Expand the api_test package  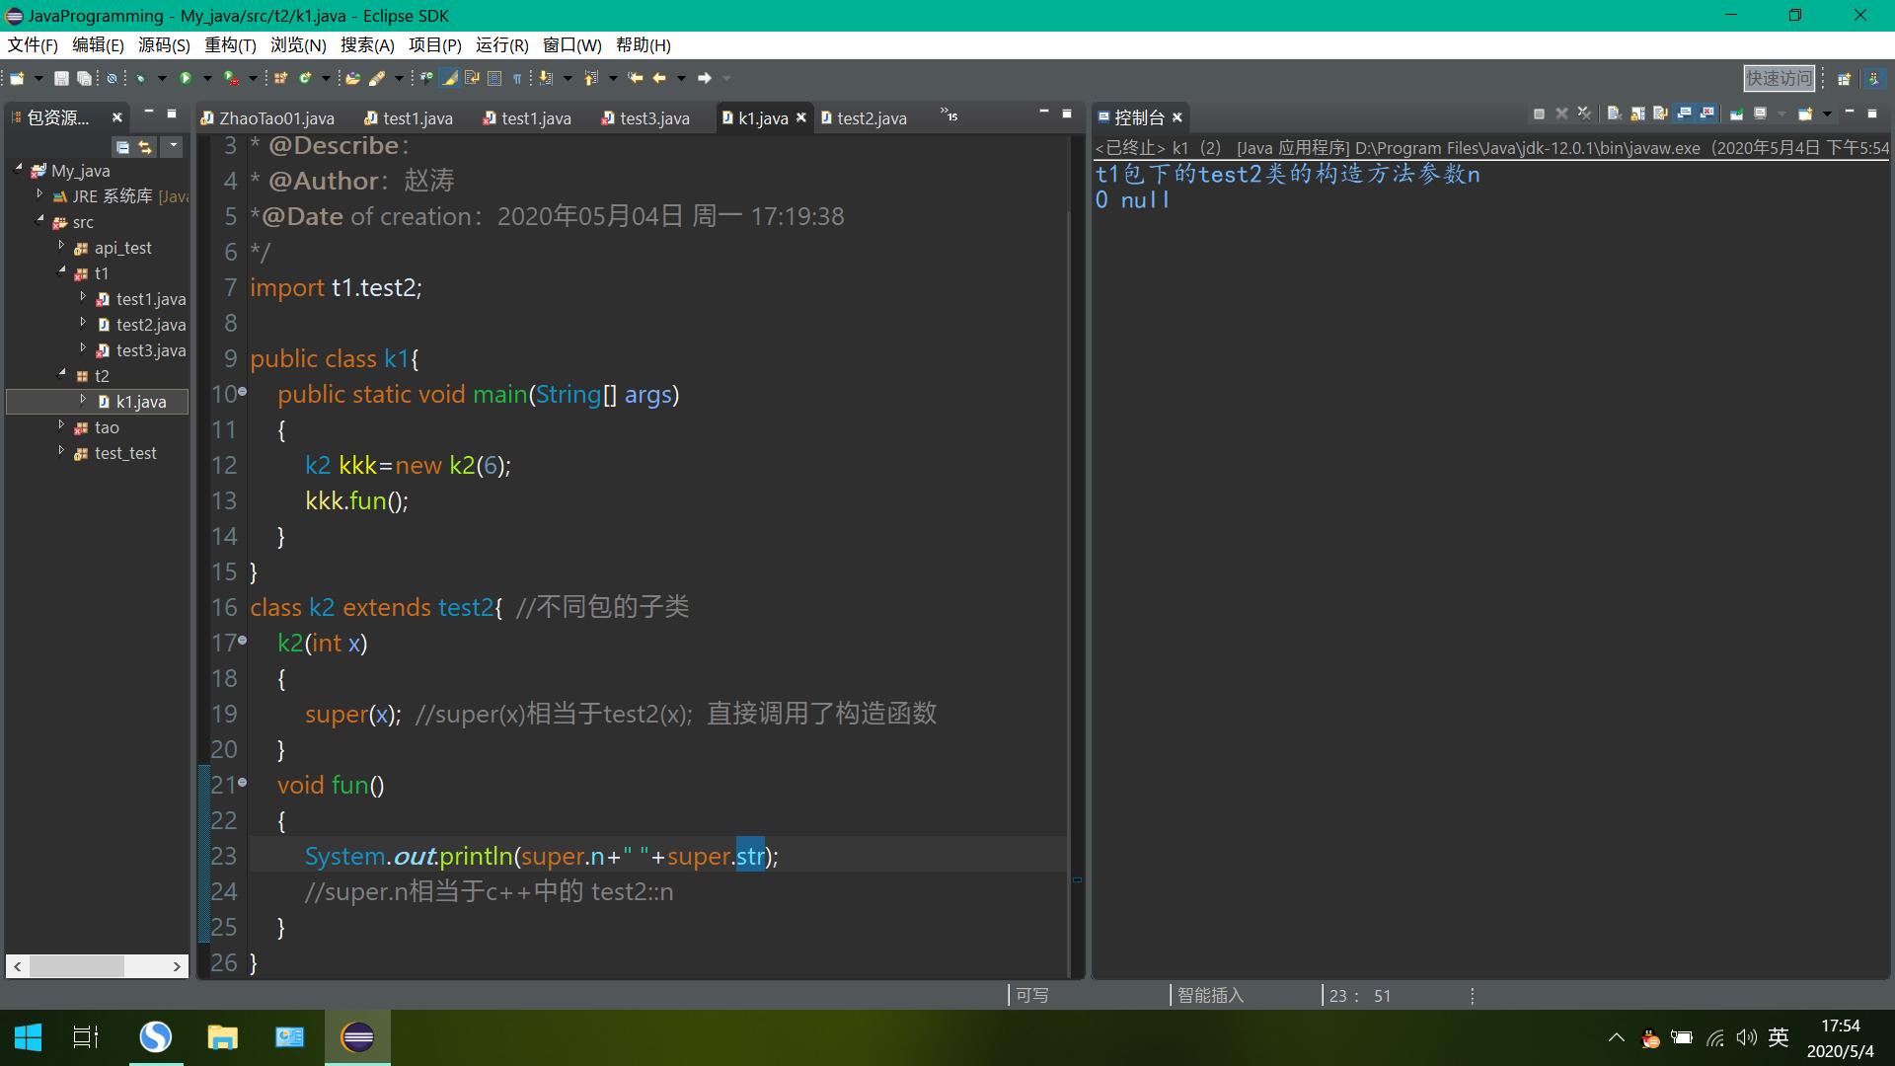click(x=61, y=247)
